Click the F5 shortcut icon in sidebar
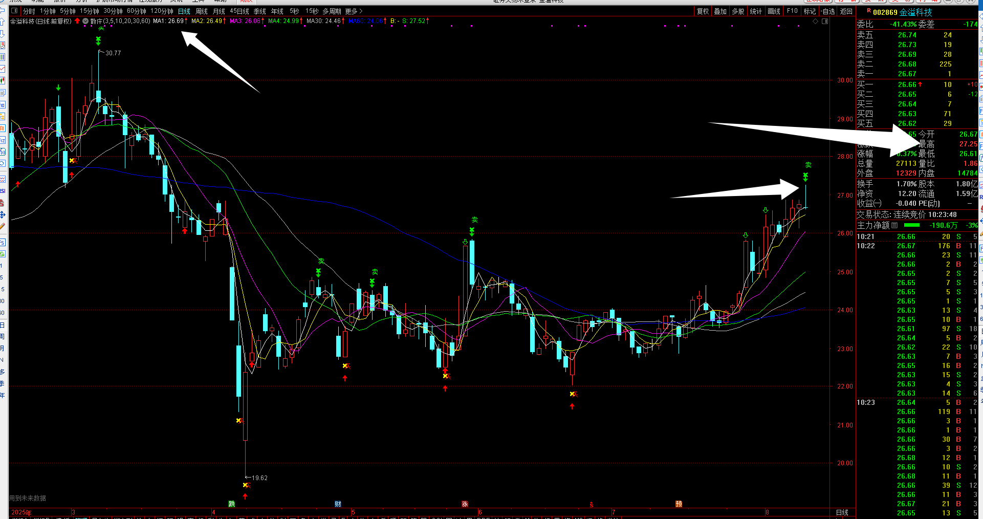983x519 pixels. pos(3,242)
